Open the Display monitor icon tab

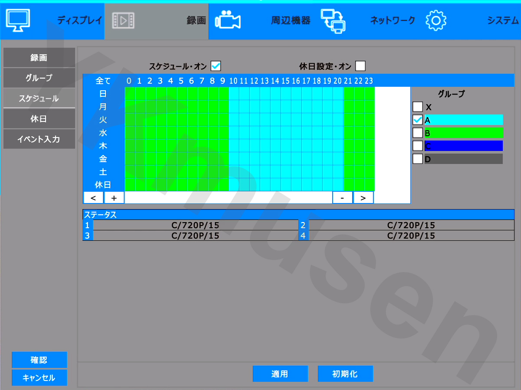pyautogui.click(x=18, y=20)
